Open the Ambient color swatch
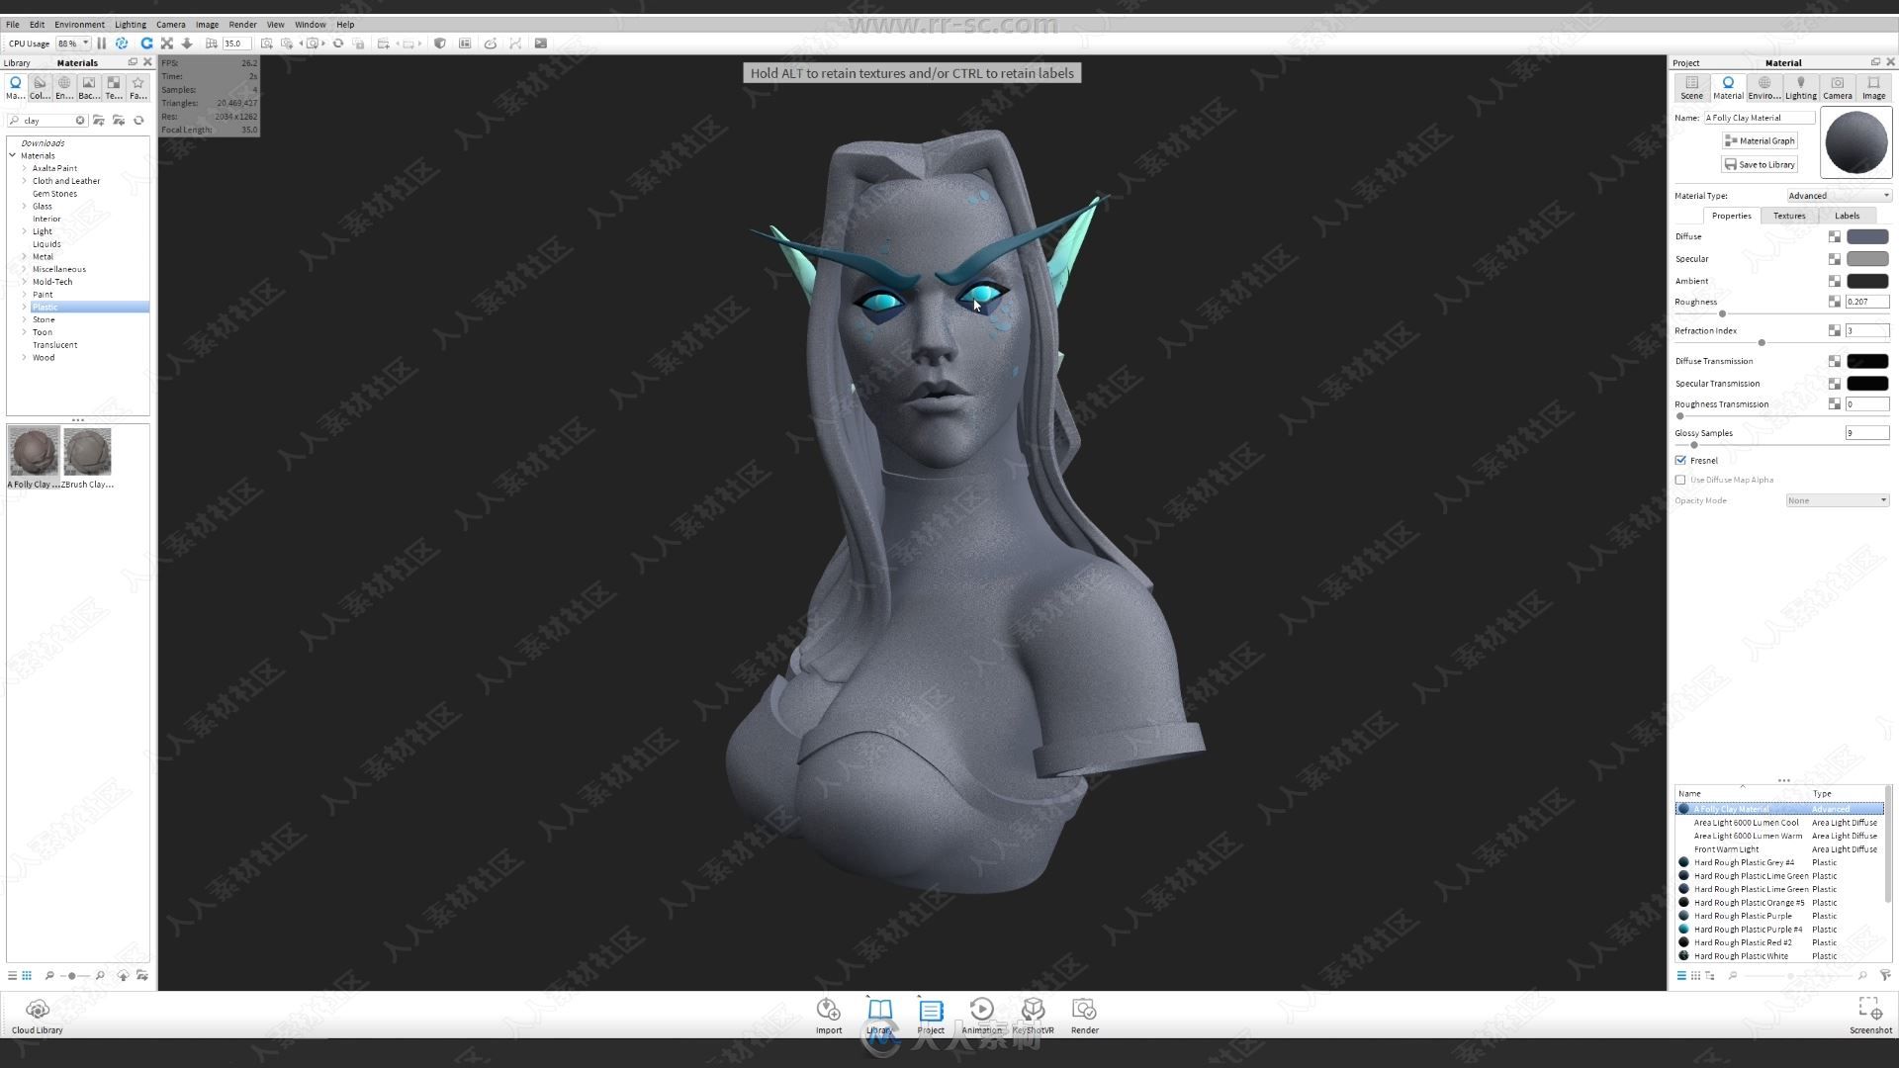 (x=1867, y=282)
